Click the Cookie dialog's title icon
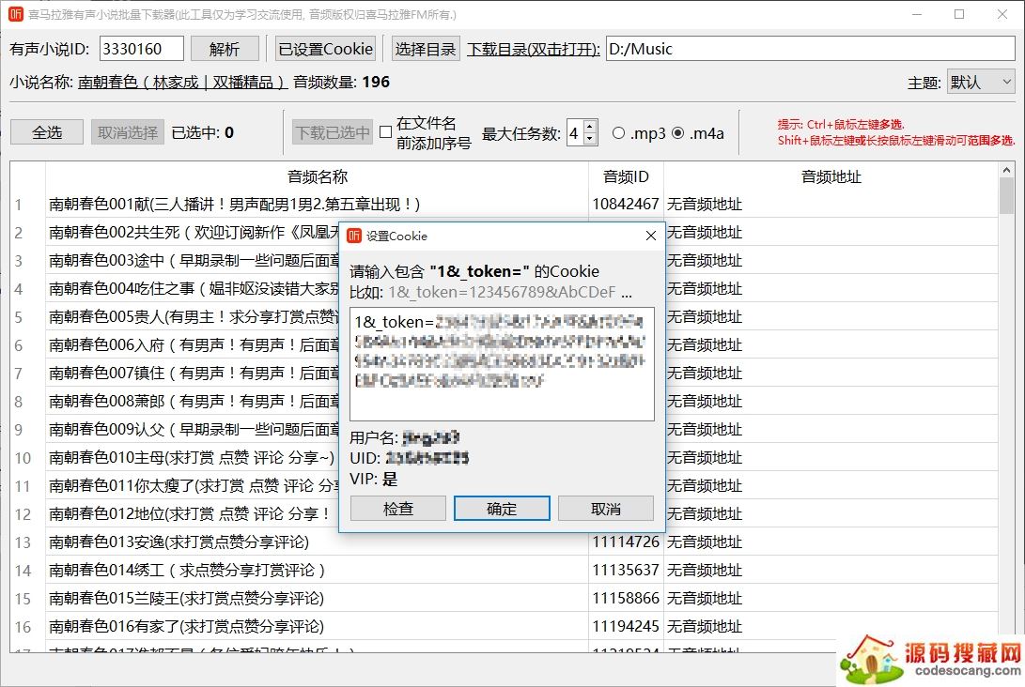This screenshot has height=687, width=1025. pos(355,236)
